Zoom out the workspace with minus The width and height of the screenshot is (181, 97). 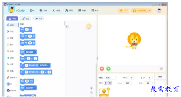(x=91, y=93)
